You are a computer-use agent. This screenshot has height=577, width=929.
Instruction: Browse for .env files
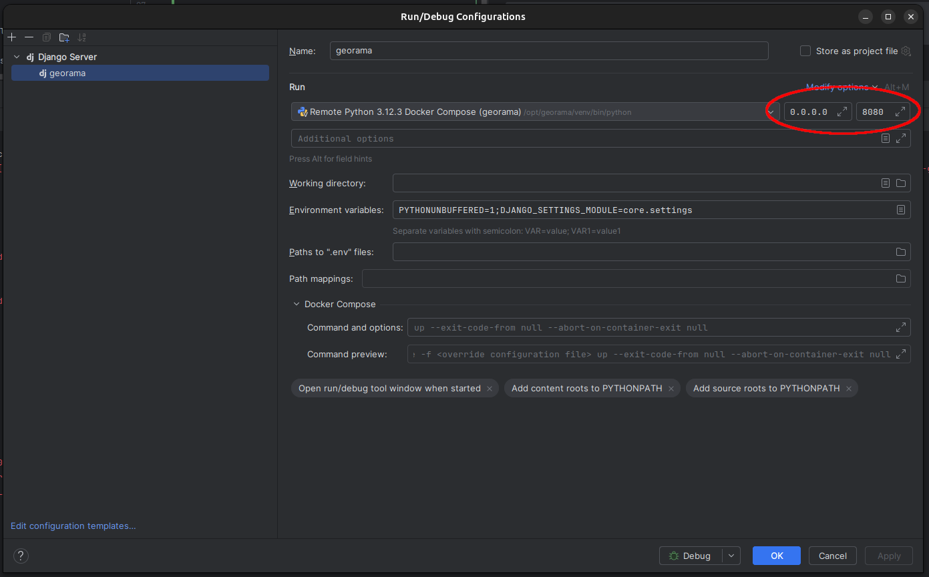(901, 252)
